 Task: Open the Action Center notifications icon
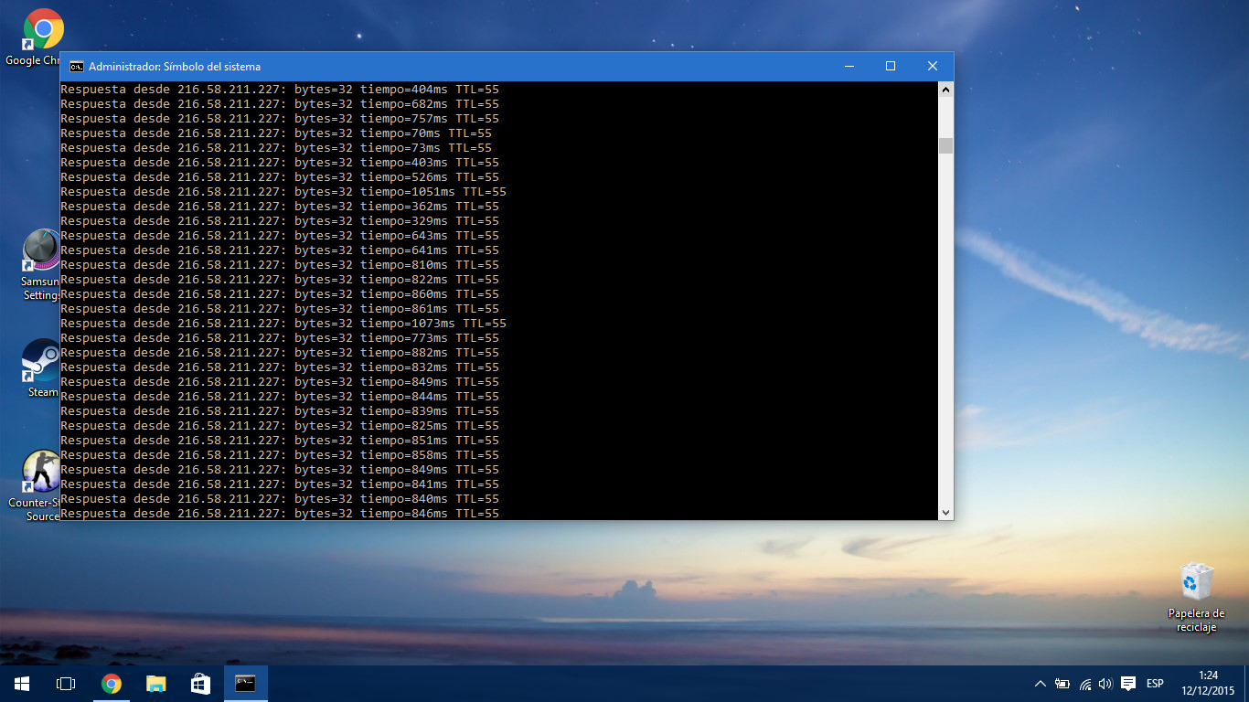pyautogui.click(x=1128, y=684)
